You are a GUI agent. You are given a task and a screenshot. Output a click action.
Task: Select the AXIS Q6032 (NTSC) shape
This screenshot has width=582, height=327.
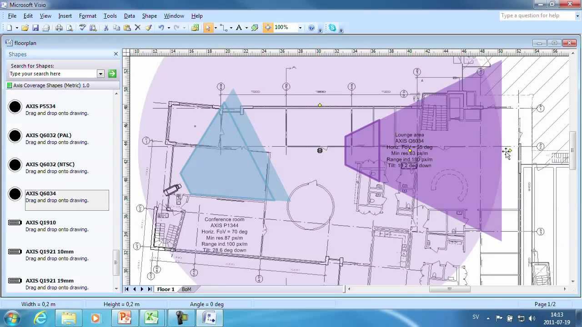(58, 168)
